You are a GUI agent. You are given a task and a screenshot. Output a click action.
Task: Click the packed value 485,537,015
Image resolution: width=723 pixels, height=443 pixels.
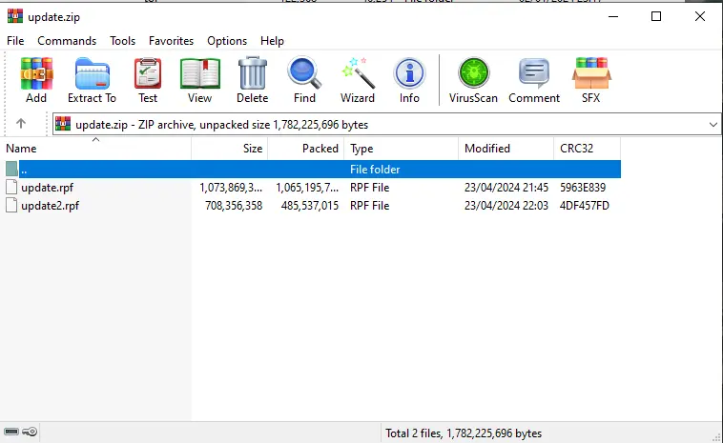tap(310, 206)
